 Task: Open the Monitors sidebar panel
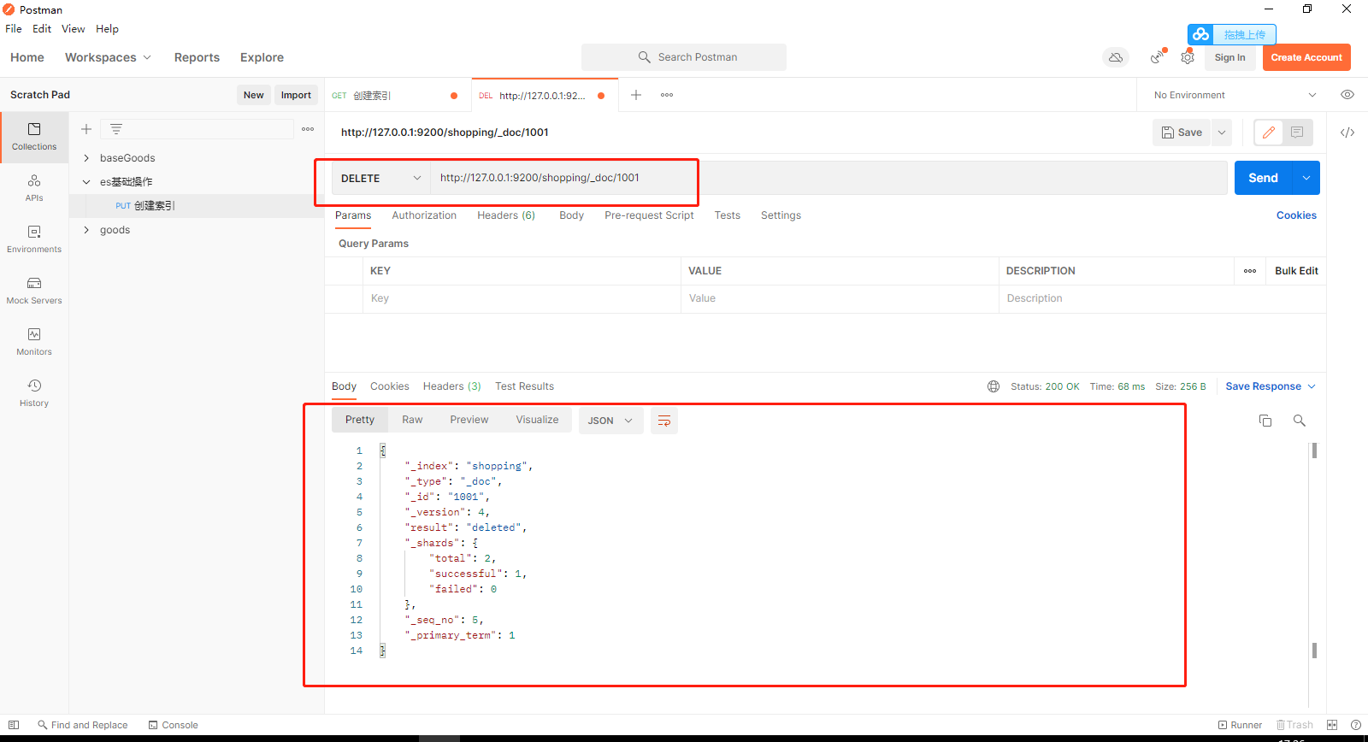pos(34,342)
